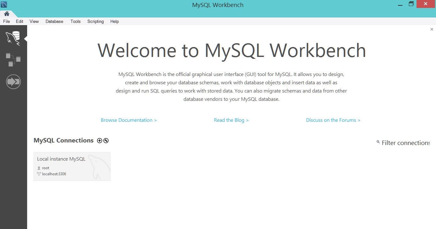
Task: Close the welcome panel with small X
Action: (432, 29)
